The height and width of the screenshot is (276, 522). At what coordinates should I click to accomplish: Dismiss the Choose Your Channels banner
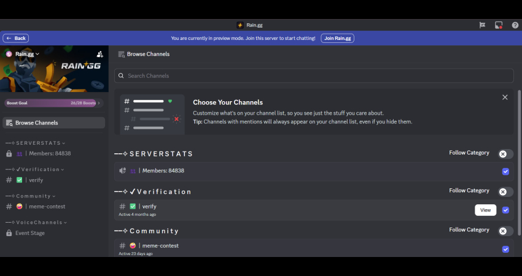[x=505, y=97]
